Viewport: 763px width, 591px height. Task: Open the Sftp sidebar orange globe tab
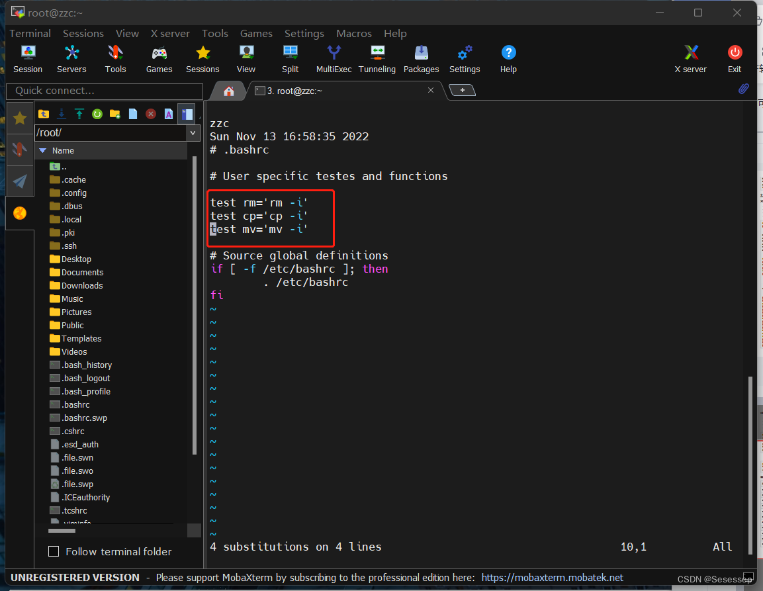[x=20, y=212]
